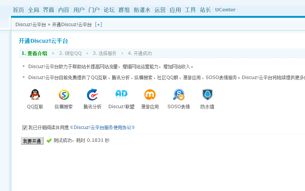The height and width of the screenshot is (191, 305).
Task: Click the SOSO表情 icon
Action: tap(178, 95)
